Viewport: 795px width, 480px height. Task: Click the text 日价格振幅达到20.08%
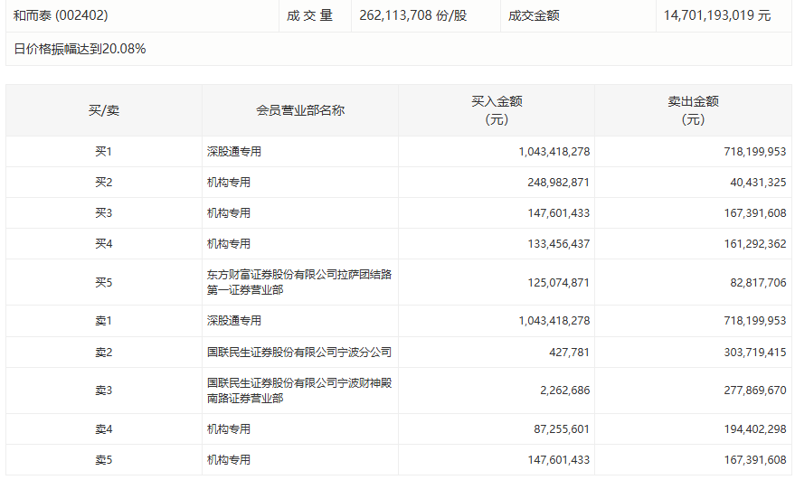point(80,49)
